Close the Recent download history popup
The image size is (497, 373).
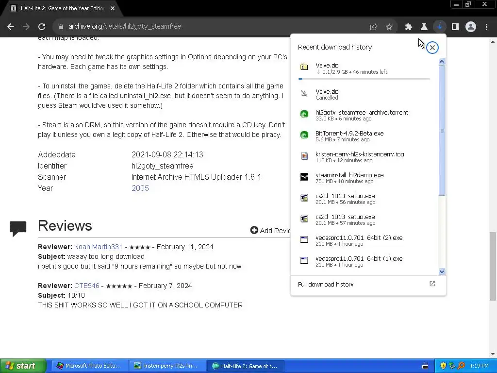[432, 48]
